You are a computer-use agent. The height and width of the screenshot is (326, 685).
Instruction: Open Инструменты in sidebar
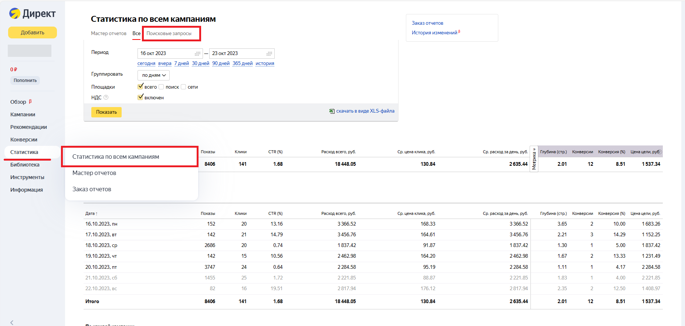[27, 177]
